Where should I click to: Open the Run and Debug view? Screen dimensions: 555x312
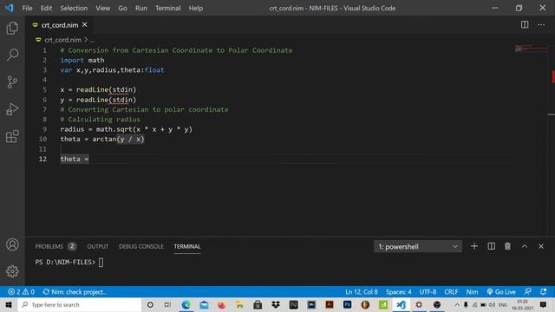coord(12,109)
